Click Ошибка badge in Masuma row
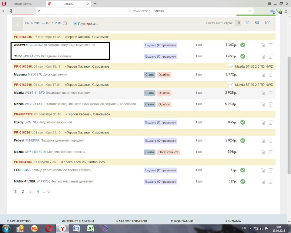The height and width of the screenshot is (233, 291). click(164, 75)
